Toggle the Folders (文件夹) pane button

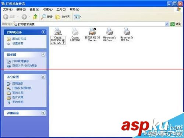[x=63, y=17]
